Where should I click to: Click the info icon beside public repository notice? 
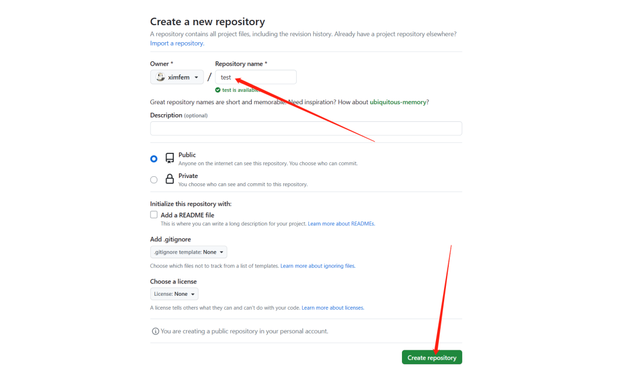[155, 331]
